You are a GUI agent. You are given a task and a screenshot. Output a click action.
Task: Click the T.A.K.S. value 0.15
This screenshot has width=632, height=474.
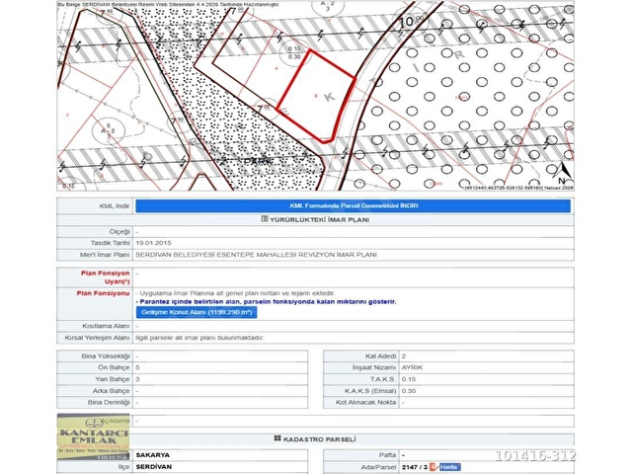pos(408,379)
